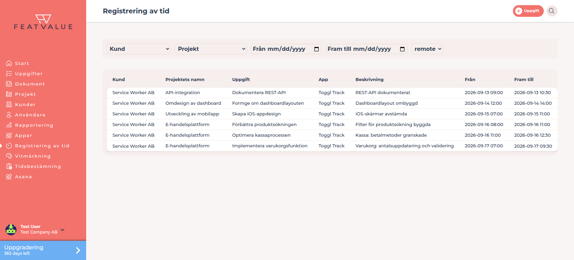The width and height of the screenshot is (574, 260).
Task: Click the Test User avatar
Action: click(x=11, y=229)
